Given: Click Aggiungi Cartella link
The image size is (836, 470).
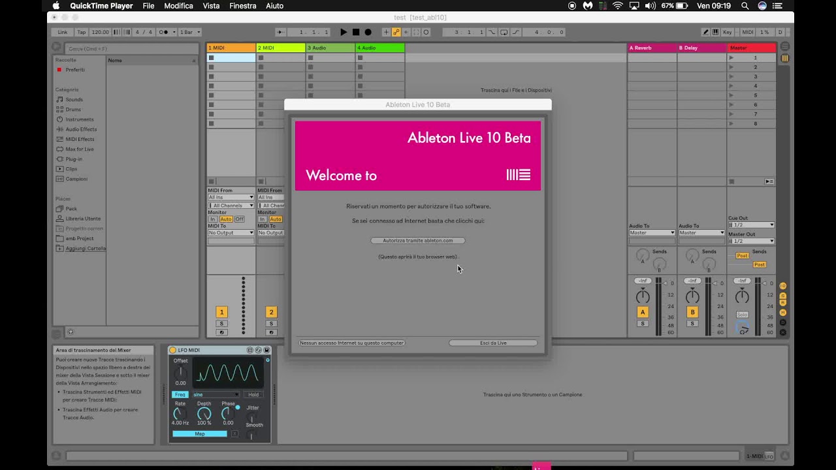Looking at the screenshot, I should coord(86,249).
